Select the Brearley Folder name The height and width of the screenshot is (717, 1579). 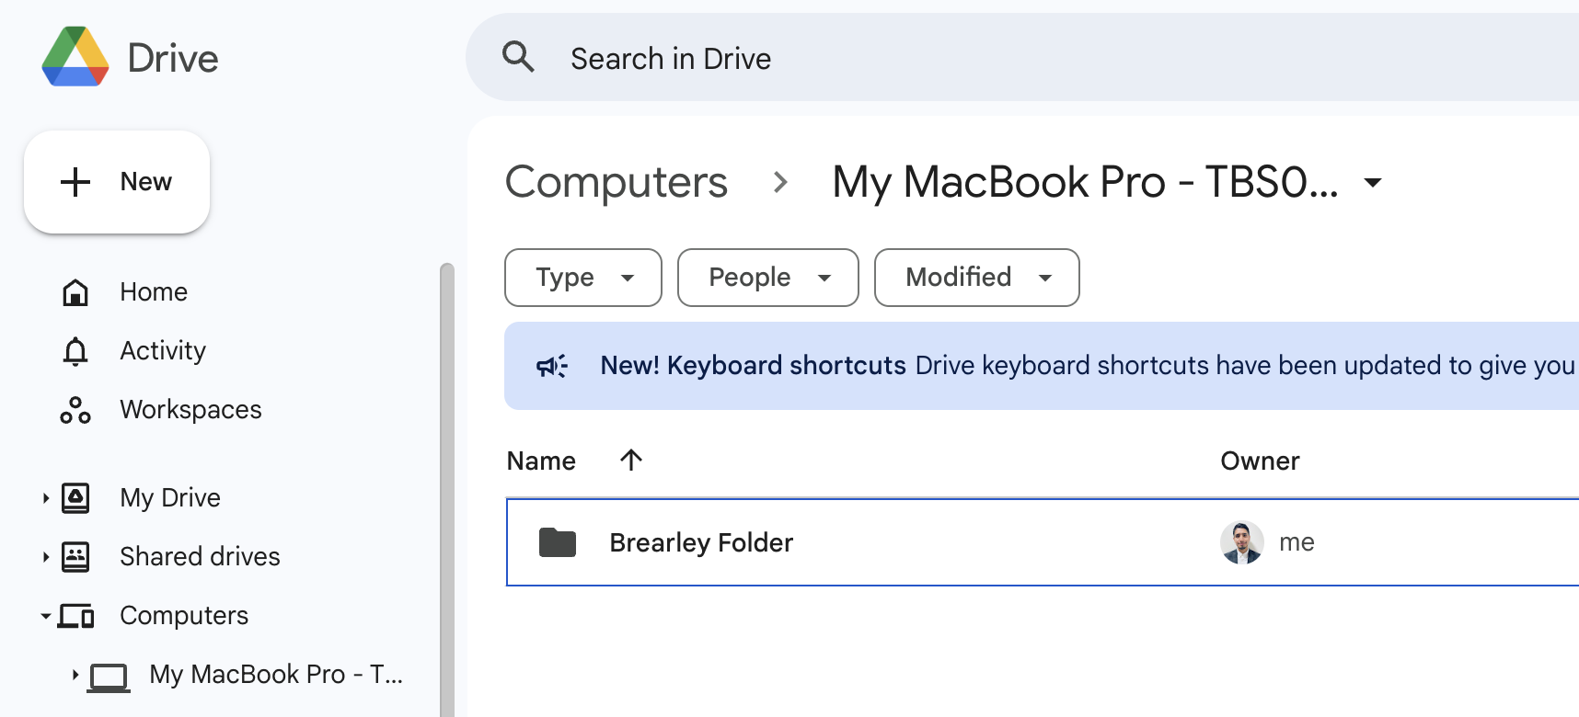701,542
